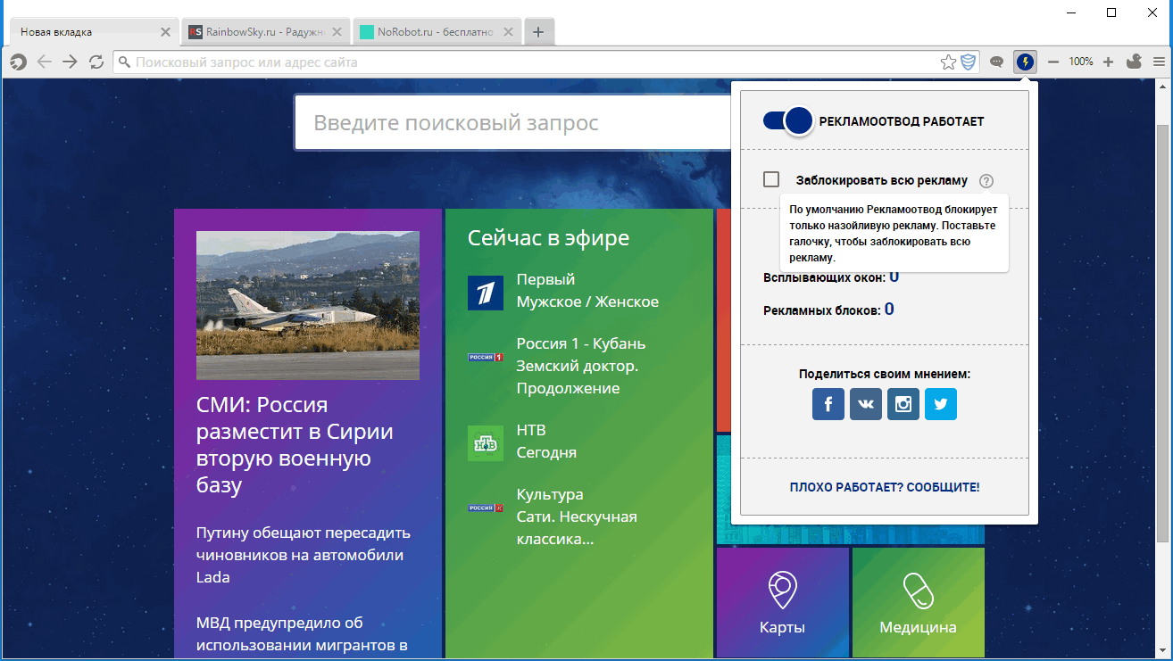Viewport: 1173px width, 661px height.
Task: Open the duck extension icon
Action: [1135, 62]
